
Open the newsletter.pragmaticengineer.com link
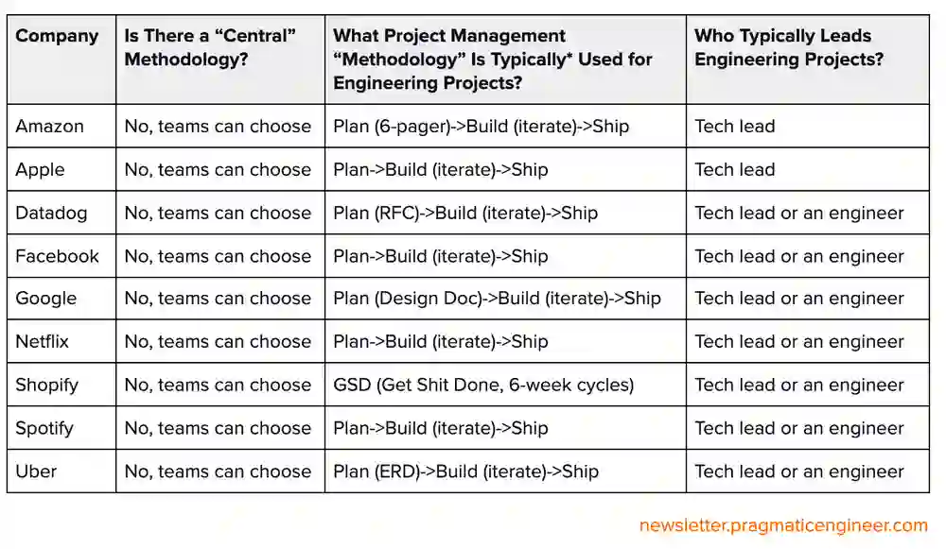coord(783,525)
